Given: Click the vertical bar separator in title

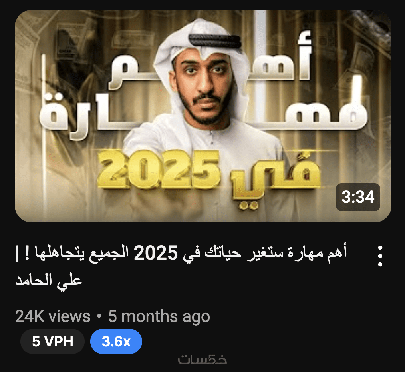Looking at the screenshot, I should coord(17,254).
